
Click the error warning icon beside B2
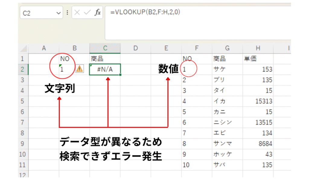pos(79,69)
